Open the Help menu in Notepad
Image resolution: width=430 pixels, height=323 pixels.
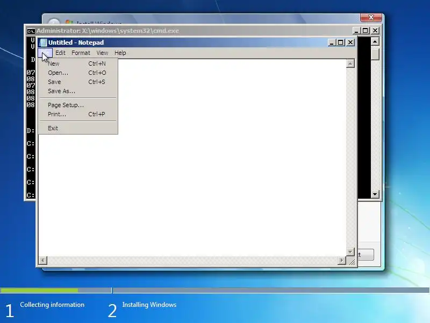tap(120, 53)
